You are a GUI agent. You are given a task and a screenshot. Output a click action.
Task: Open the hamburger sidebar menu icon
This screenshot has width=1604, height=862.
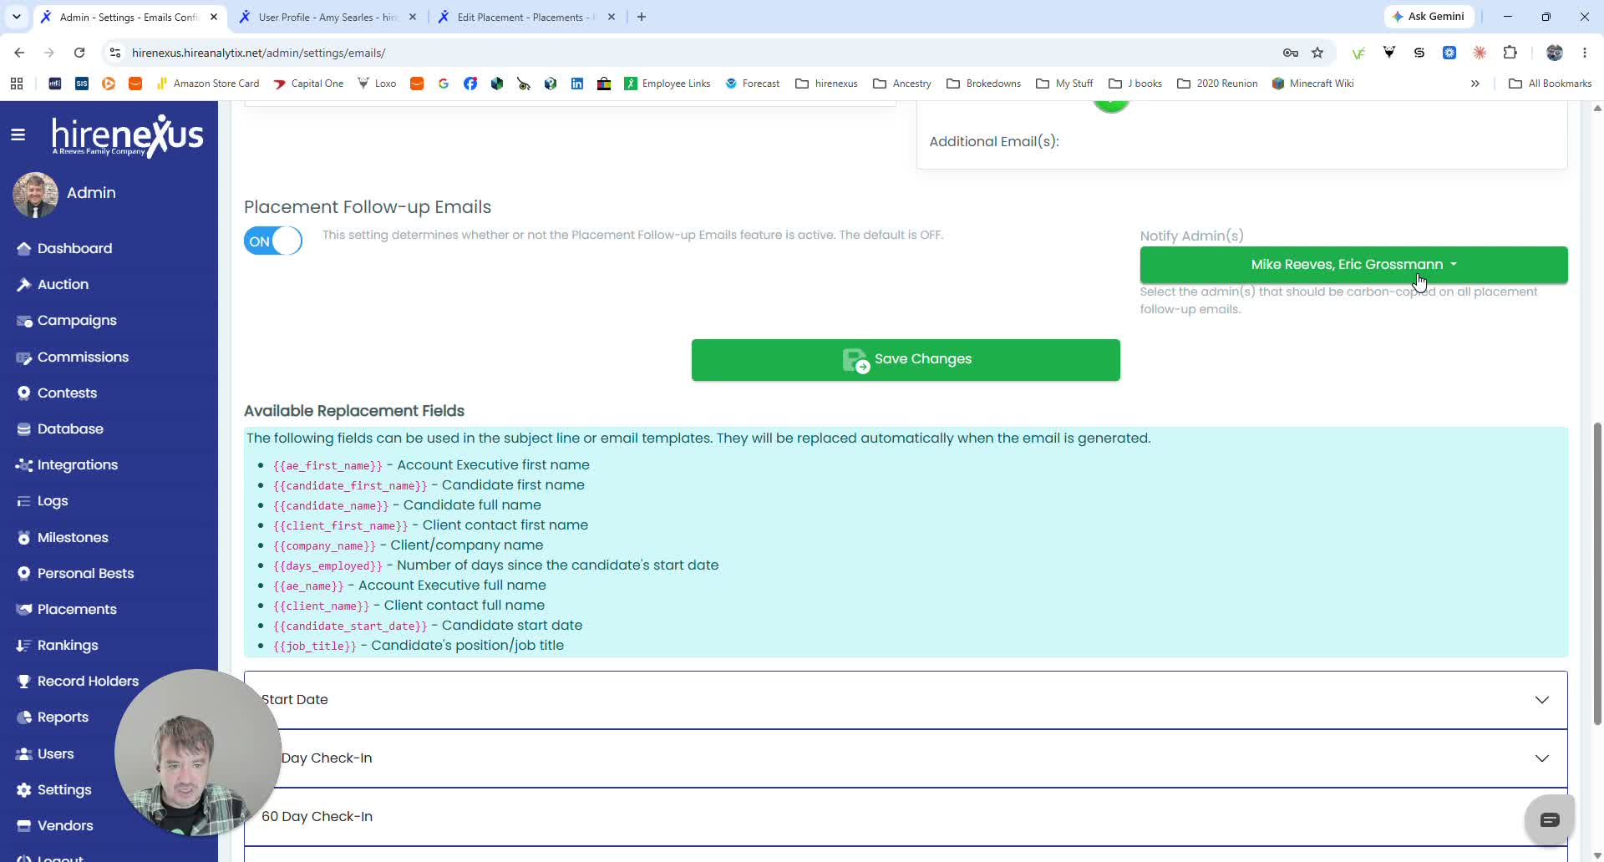point(18,134)
